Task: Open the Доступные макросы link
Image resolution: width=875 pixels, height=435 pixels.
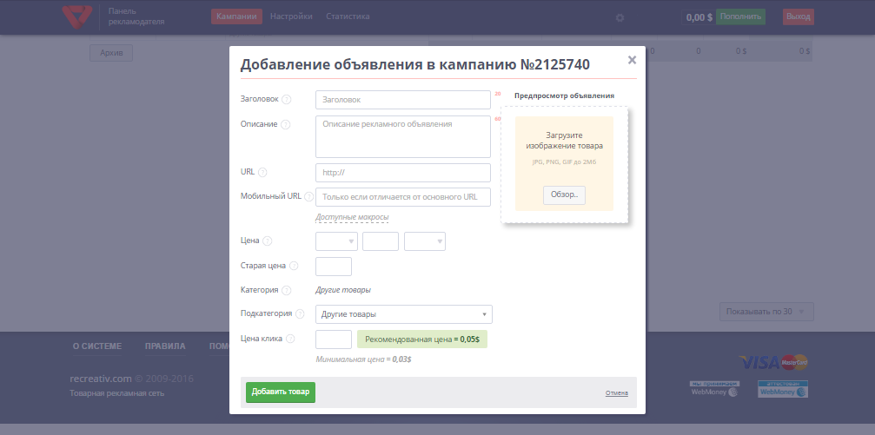Action: click(x=352, y=217)
